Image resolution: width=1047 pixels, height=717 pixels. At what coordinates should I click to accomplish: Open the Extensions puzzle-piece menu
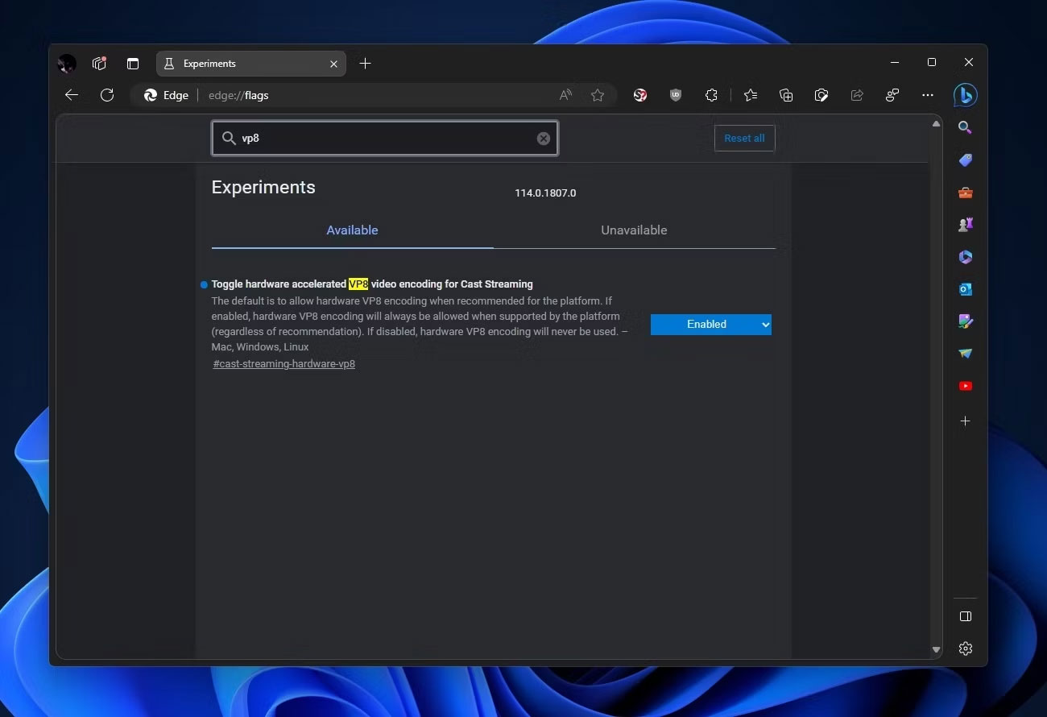(711, 95)
